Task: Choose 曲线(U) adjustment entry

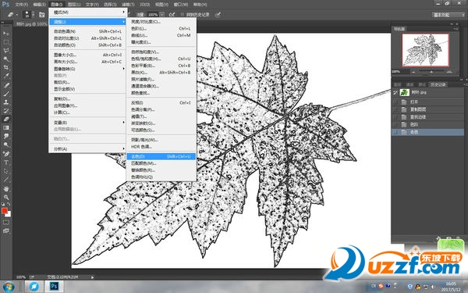Action: (161, 35)
